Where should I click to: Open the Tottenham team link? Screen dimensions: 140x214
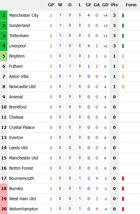coord(19,36)
